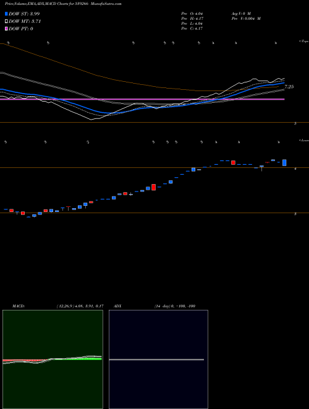
Task: Click the 'DOW MT: 3.71' legend label
Action: tap(25, 22)
